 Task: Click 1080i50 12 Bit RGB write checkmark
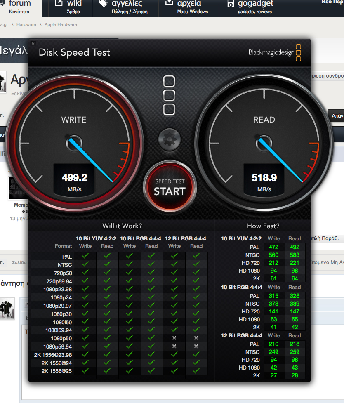click(x=174, y=321)
